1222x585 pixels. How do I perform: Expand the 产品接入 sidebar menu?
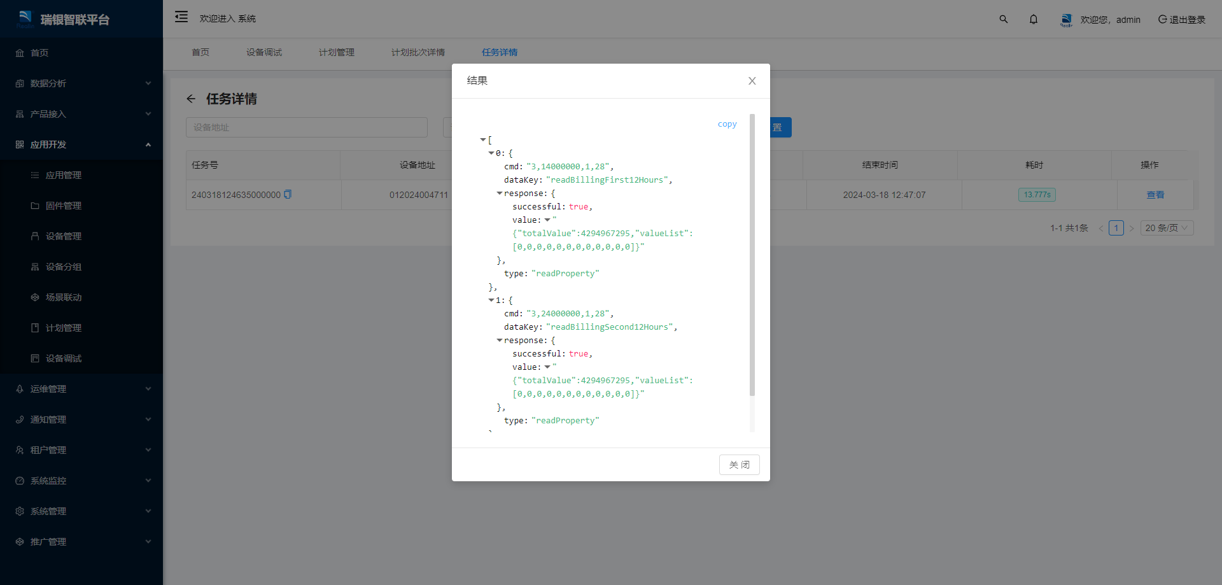click(x=81, y=114)
